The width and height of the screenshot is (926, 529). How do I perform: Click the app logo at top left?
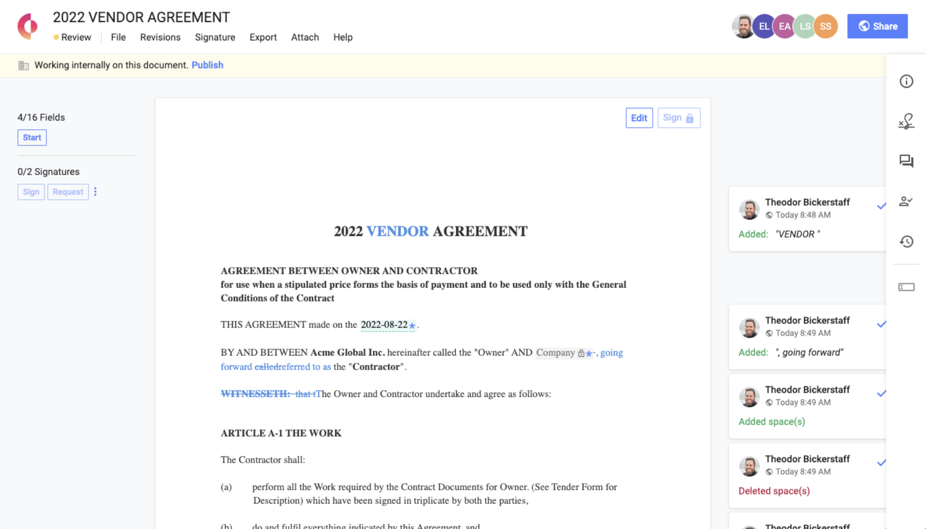tap(27, 26)
